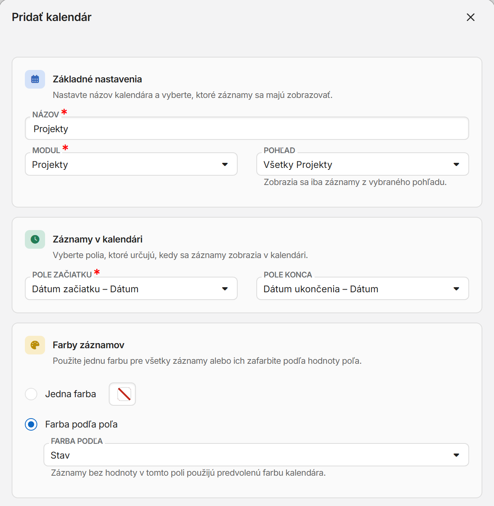Click the palette icon beside Farby záznamov
The width and height of the screenshot is (494, 506).
(35, 345)
